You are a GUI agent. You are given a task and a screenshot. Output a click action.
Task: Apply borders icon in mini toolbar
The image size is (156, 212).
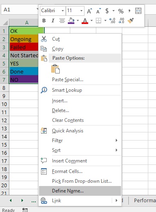(98, 21)
